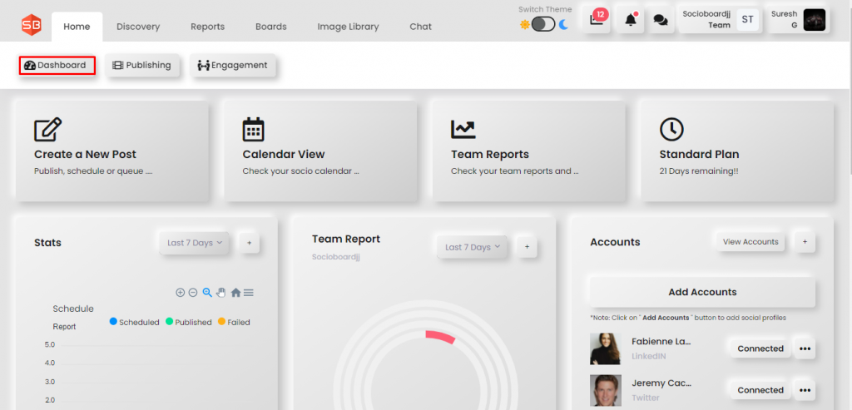
Task: Click red segment of team report donut
Action: [x=440, y=337]
